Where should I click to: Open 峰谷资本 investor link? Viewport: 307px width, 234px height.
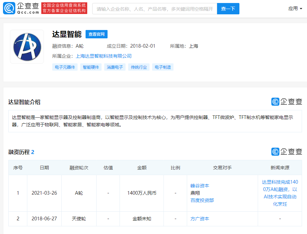pyautogui.click(x=200, y=186)
